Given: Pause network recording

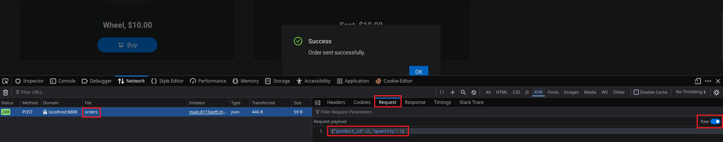Looking at the screenshot, I should [x=442, y=92].
